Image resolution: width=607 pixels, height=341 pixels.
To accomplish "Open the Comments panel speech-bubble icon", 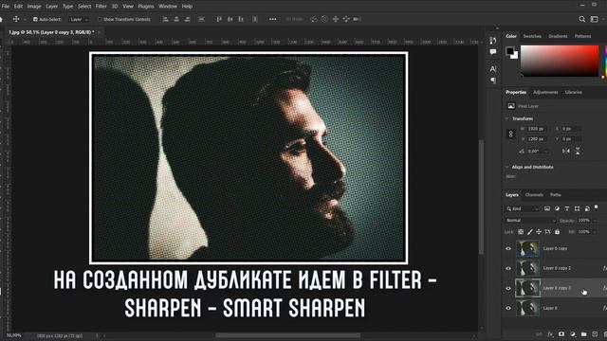I will [493, 52].
